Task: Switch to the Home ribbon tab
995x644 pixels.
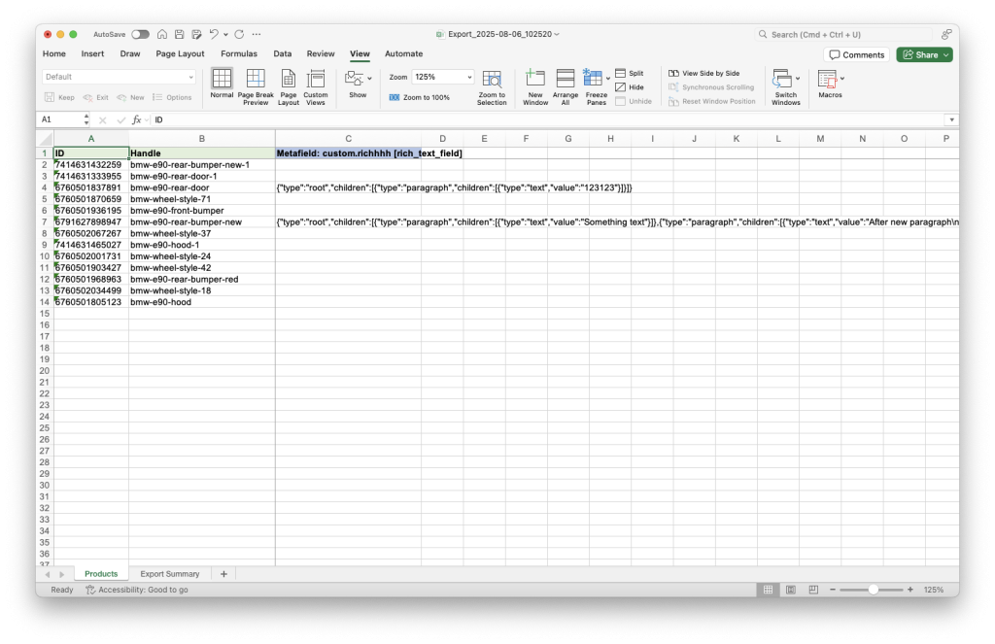Action: tap(53, 54)
